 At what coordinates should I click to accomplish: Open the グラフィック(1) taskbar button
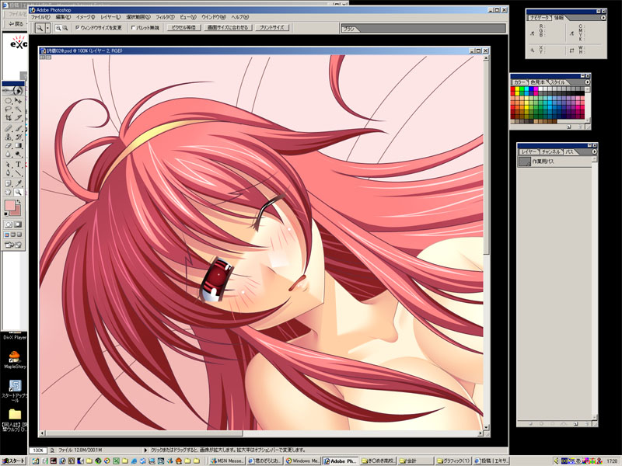tap(453, 461)
